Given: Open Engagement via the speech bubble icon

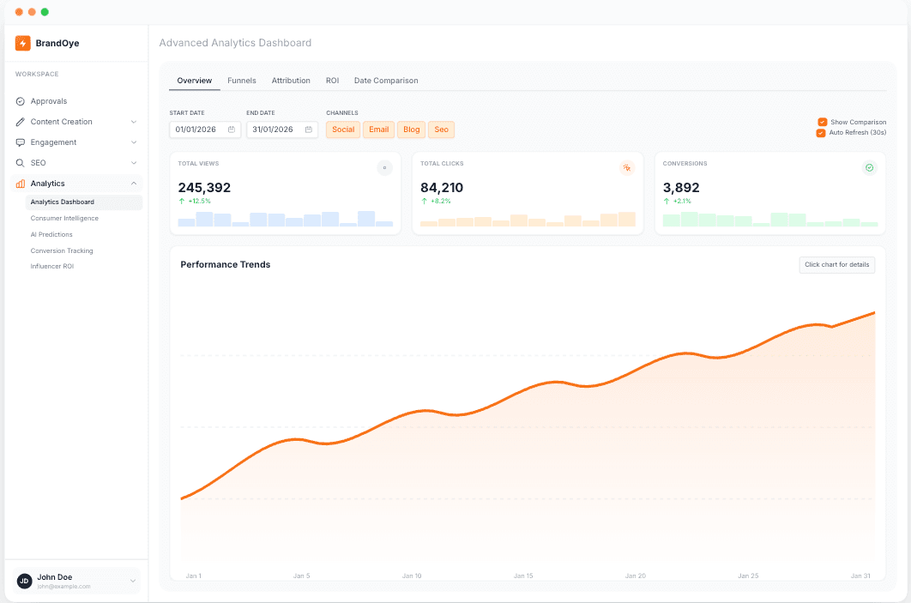Looking at the screenshot, I should (19, 142).
